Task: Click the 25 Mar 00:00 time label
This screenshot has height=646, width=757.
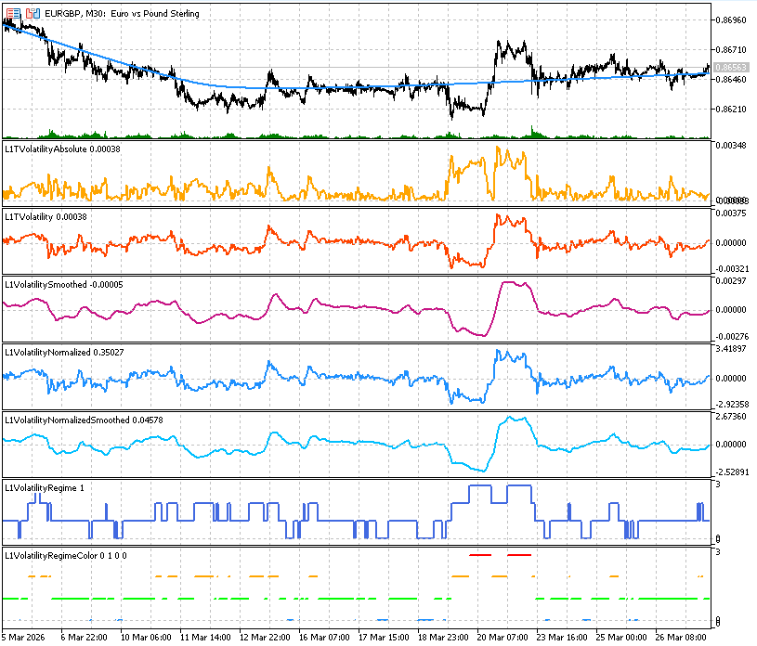Action: click(x=621, y=638)
